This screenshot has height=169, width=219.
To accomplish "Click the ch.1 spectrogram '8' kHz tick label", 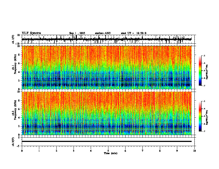I will (19, 55).
